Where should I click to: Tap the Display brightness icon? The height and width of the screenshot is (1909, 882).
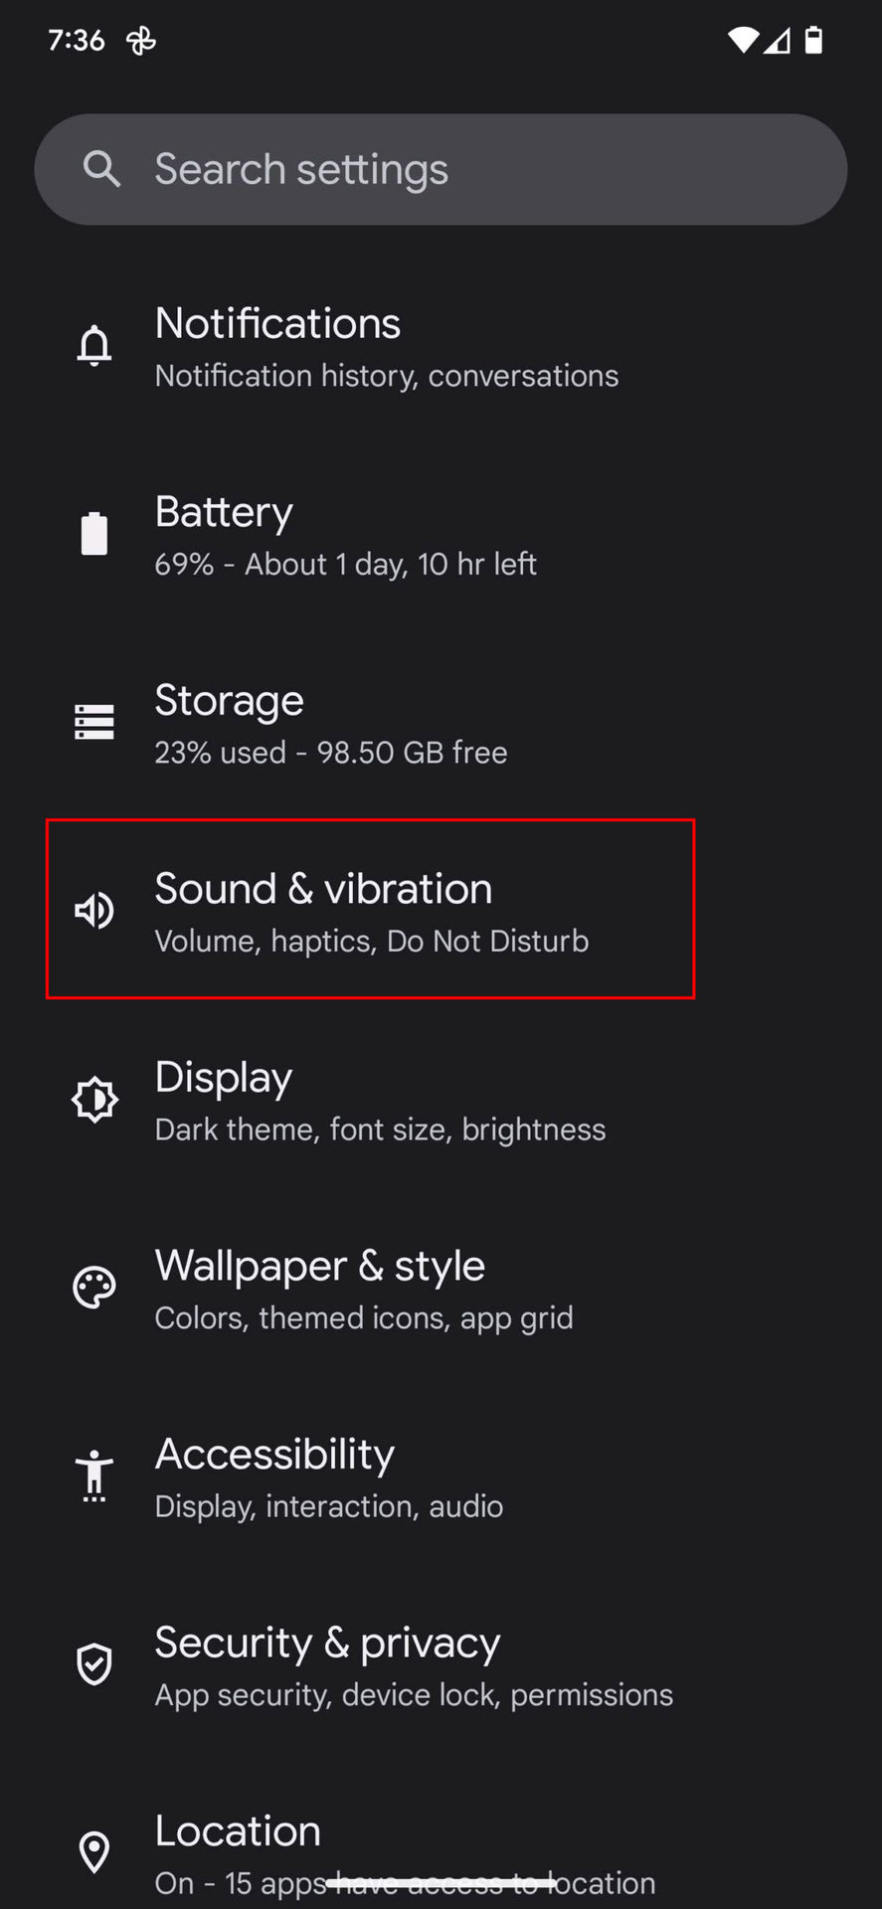[x=94, y=1099]
